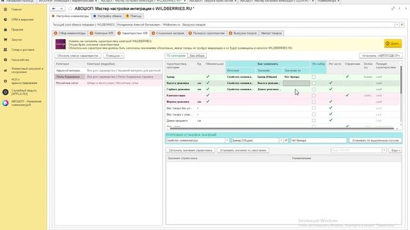This screenshot has width=410, height=230.
Task: Click Характеристики WB step tab
Action: 133,33
